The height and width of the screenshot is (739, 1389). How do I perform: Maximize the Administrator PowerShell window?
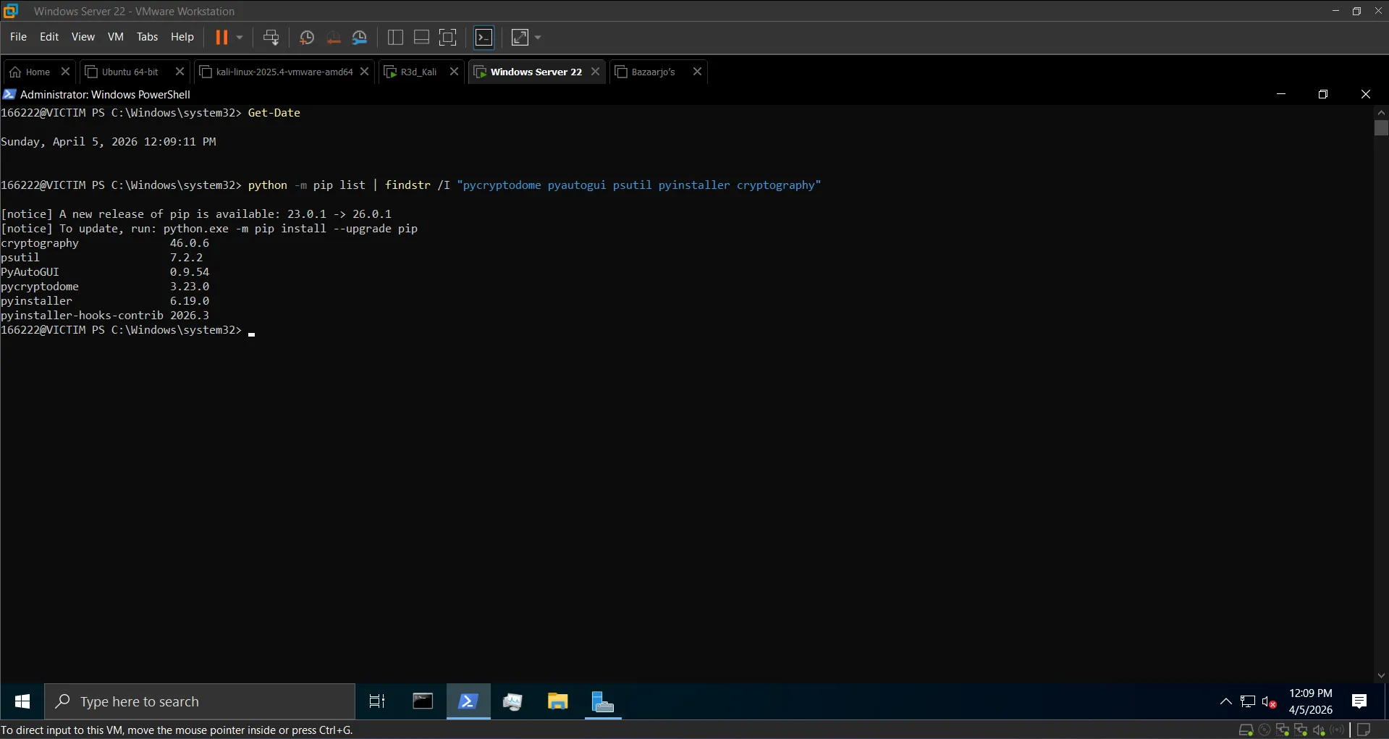[x=1322, y=94]
